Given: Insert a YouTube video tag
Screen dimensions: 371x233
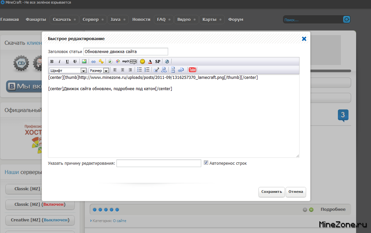Looking at the screenshot, I should point(192,70).
